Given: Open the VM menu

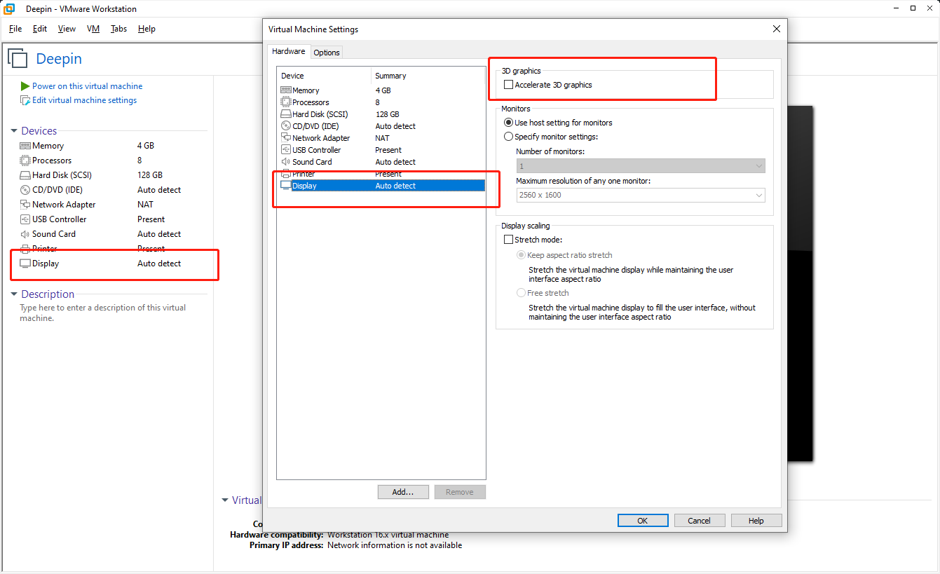Looking at the screenshot, I should point(93,29).
